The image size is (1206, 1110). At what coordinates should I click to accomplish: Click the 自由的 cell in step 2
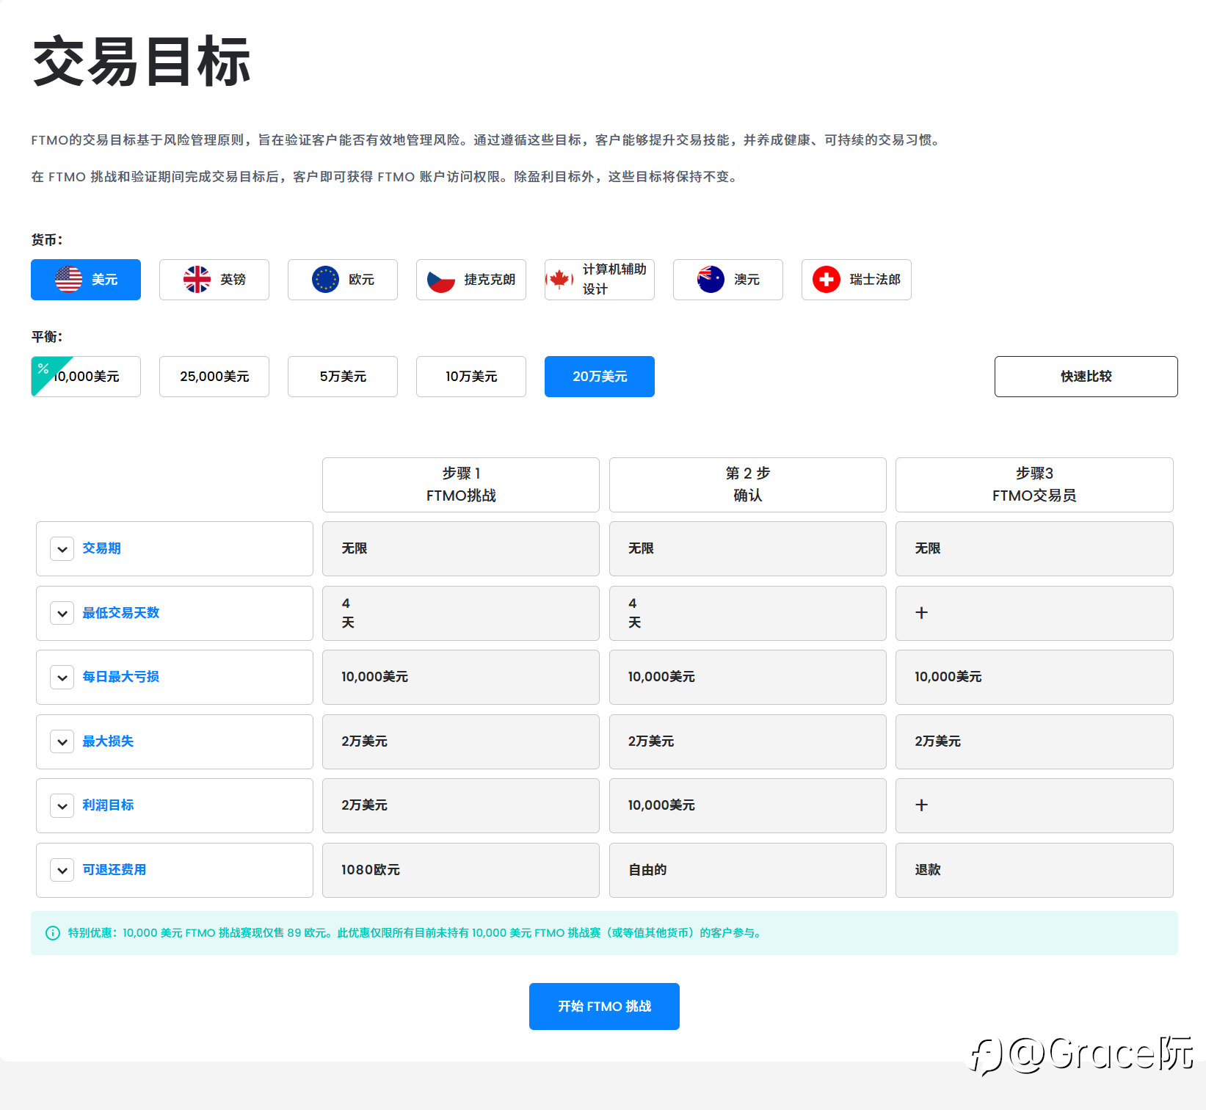point(748,870)
